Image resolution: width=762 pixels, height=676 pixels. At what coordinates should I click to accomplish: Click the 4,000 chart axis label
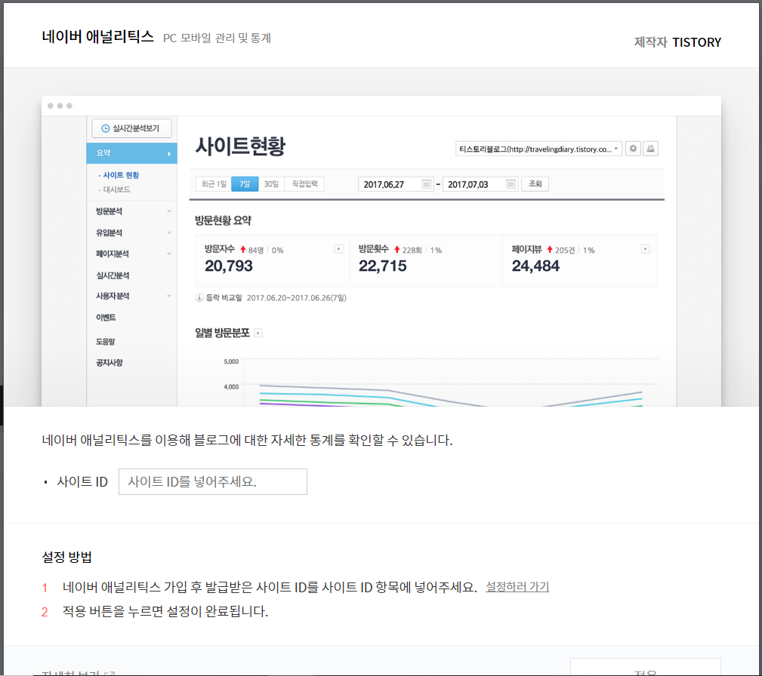[231, 387]
